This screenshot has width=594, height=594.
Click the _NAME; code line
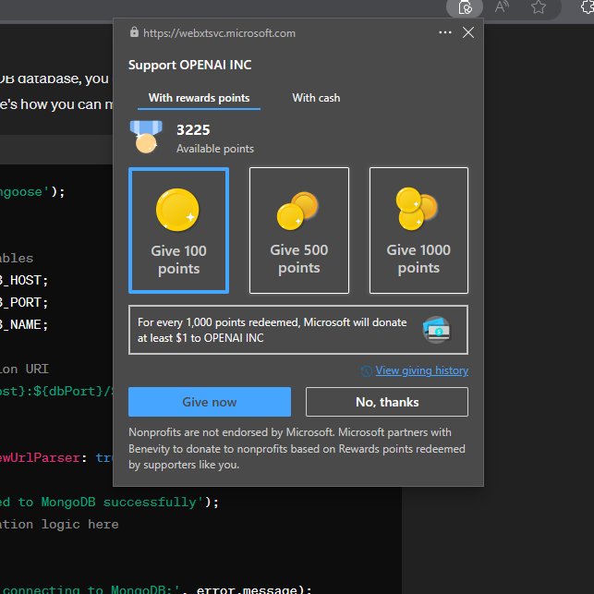point(24,324)
